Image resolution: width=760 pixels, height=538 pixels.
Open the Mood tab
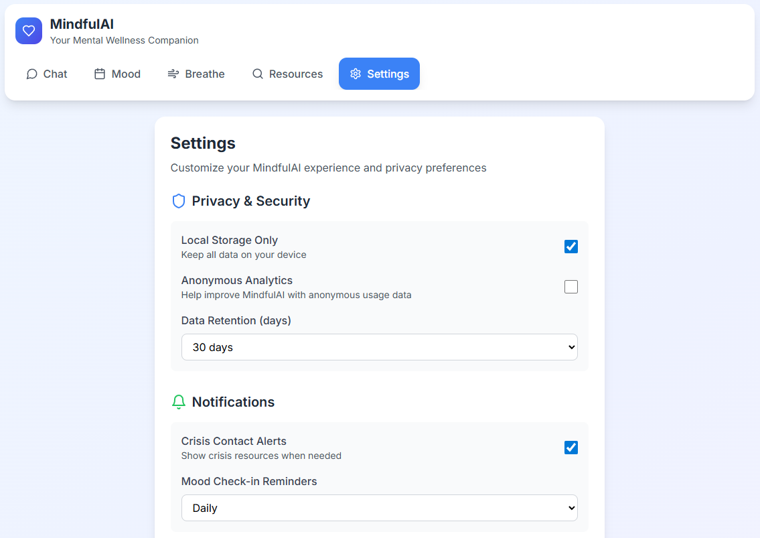point(117,74)
